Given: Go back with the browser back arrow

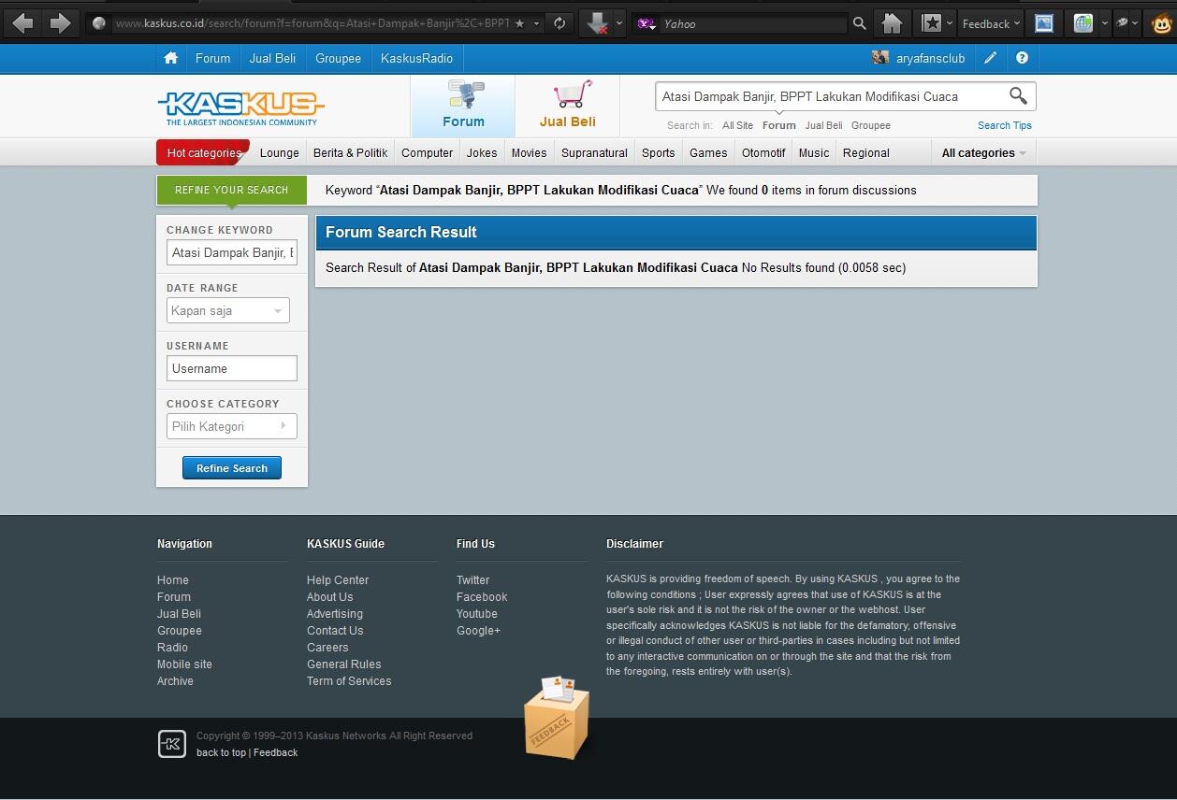Looking at the screenshot, I should pyautogui.click(x=23, y=23).
